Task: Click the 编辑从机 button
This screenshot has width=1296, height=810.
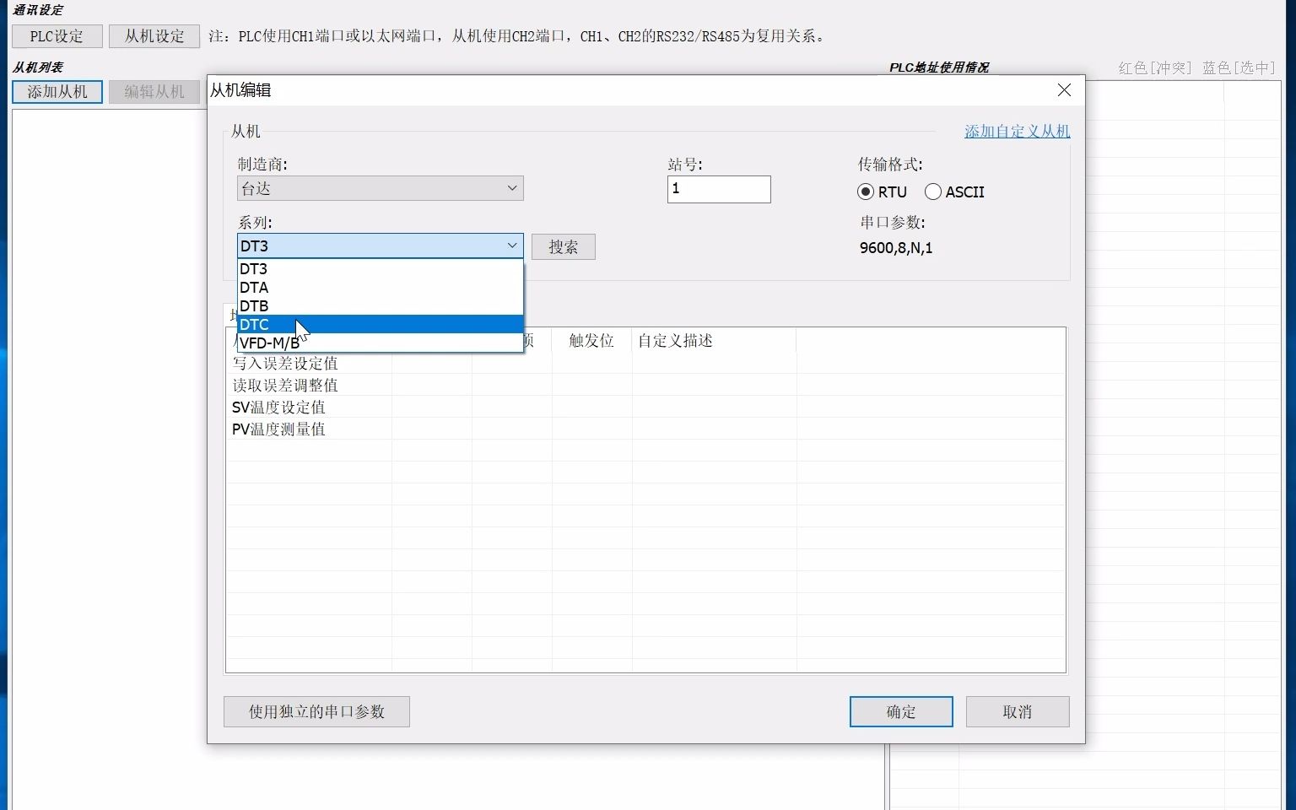Action: 154,92
